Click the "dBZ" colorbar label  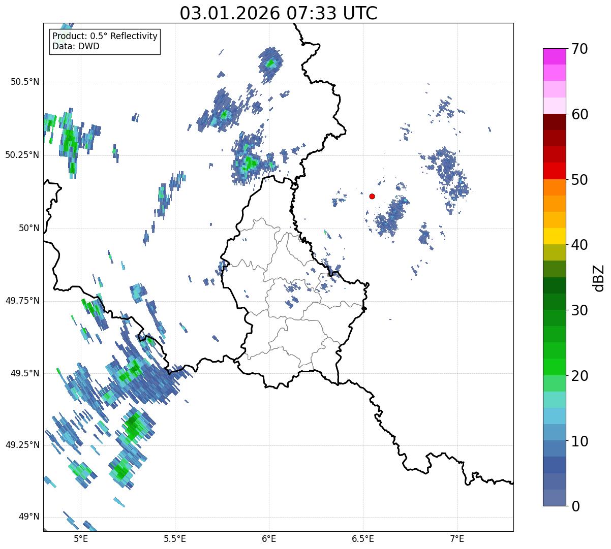point(599,277)
